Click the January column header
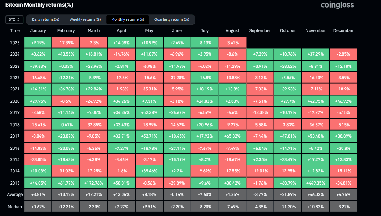 (38, 30)
